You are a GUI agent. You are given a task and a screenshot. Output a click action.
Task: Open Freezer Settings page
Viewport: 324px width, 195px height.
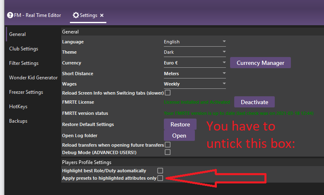tap(26, 92)
